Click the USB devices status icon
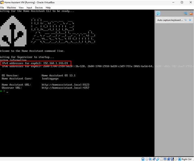 tap(158, 159)
